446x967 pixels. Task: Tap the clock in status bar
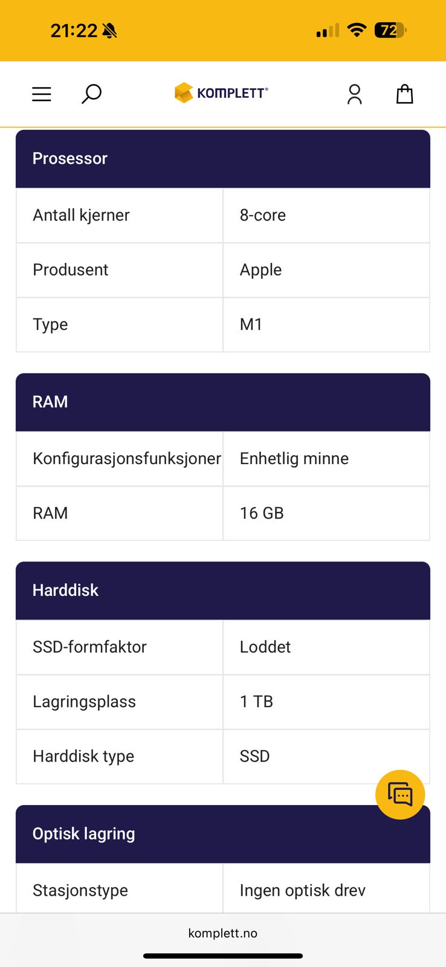73,30
